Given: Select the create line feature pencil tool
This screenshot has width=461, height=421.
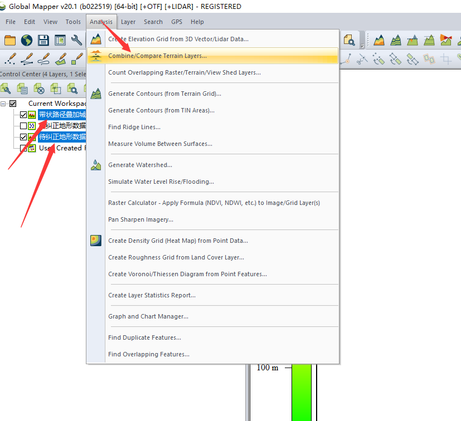Looking at the screenshot, I should (x=27, y=59).
